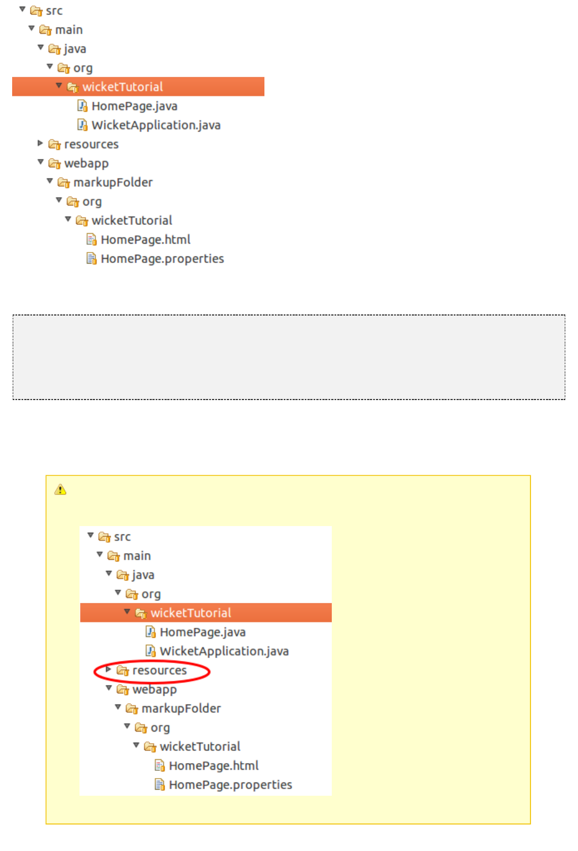Click the src folder icon inside the yellow note
Viewport: 578px width, 851px height.
pyautogui.click(x=104, y=537)
